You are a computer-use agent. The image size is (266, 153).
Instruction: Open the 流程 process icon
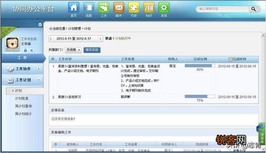click(x=89, y=8)
